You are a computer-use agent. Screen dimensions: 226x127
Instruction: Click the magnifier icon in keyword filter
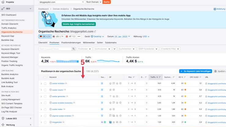tap(73, 49)
